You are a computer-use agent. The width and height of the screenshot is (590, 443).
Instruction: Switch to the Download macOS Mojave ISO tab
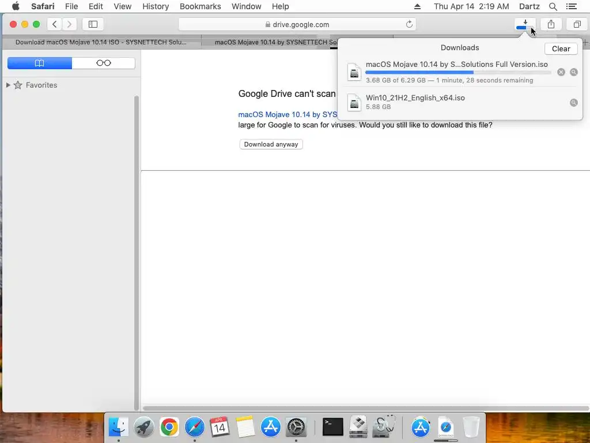[x=101, y=42]
